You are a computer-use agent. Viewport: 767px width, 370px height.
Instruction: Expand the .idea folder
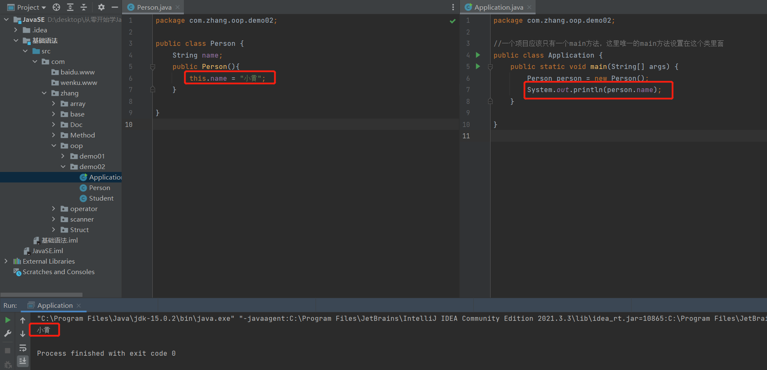point(16,30)
